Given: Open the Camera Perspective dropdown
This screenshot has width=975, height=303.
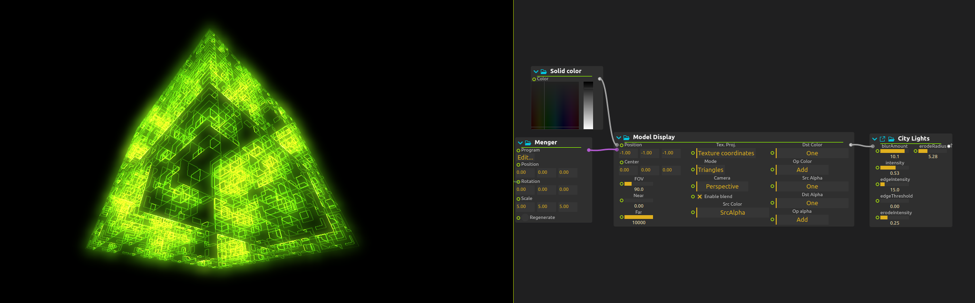Looking at the screenshot, I should [722, 187].
